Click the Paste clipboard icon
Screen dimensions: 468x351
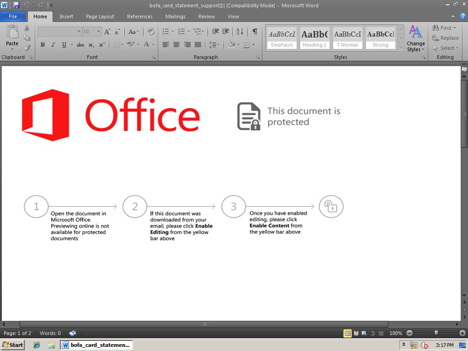pyautogui.click(x=12, y=32)
